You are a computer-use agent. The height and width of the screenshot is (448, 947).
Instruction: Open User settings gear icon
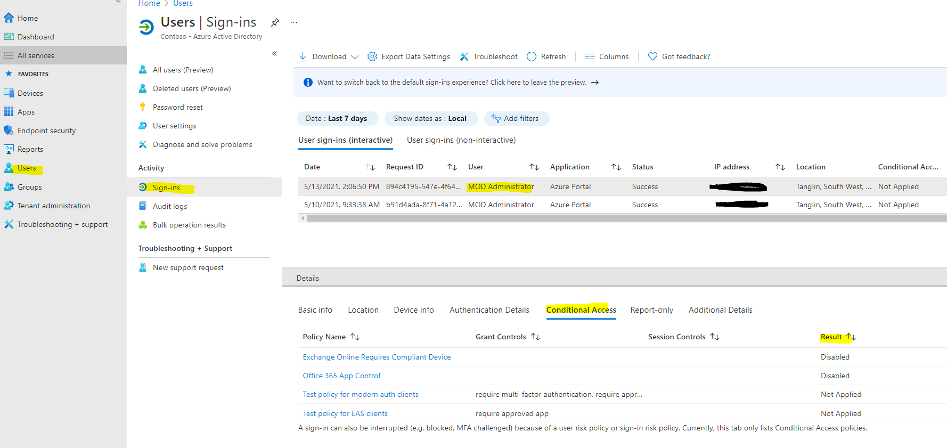point(143,125)
